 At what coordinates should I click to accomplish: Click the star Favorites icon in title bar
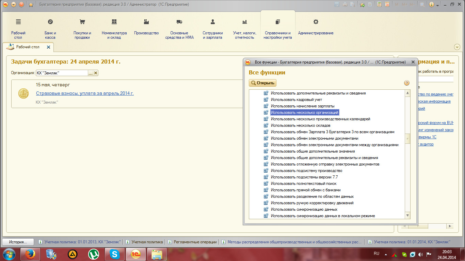click(x=31, y=5)
